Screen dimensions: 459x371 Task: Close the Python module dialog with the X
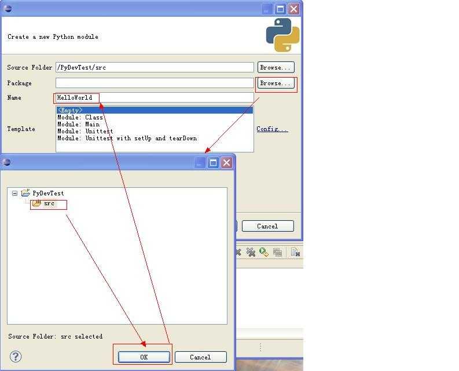(x=293, y=9)
